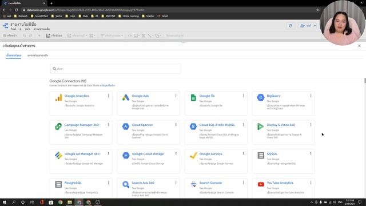Open a new browser tab
Viewport: 366px width, 206px height.
click(51, 3)
